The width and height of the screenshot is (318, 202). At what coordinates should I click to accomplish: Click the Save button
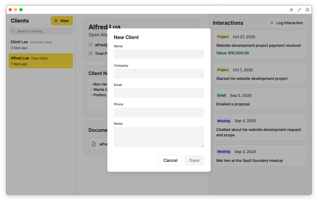(194, 160)
